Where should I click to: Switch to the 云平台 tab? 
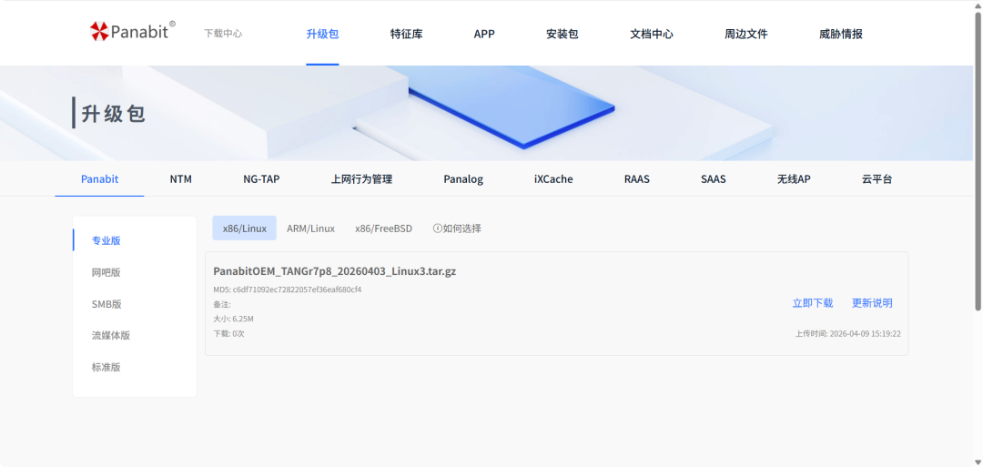pyautogui.click(x=877, y=179)
